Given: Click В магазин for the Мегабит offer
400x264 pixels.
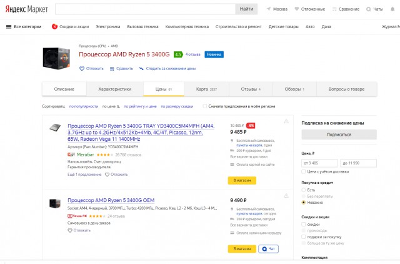Looking at the screenshot, I should (x=242, y=180).
